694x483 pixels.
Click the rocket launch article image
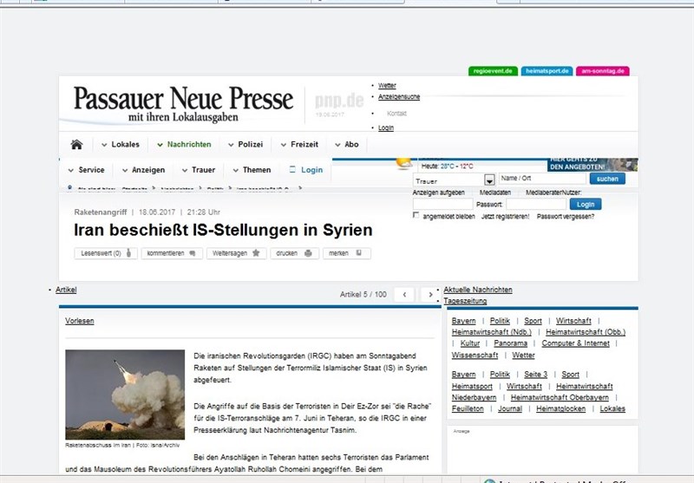point(125,395)
